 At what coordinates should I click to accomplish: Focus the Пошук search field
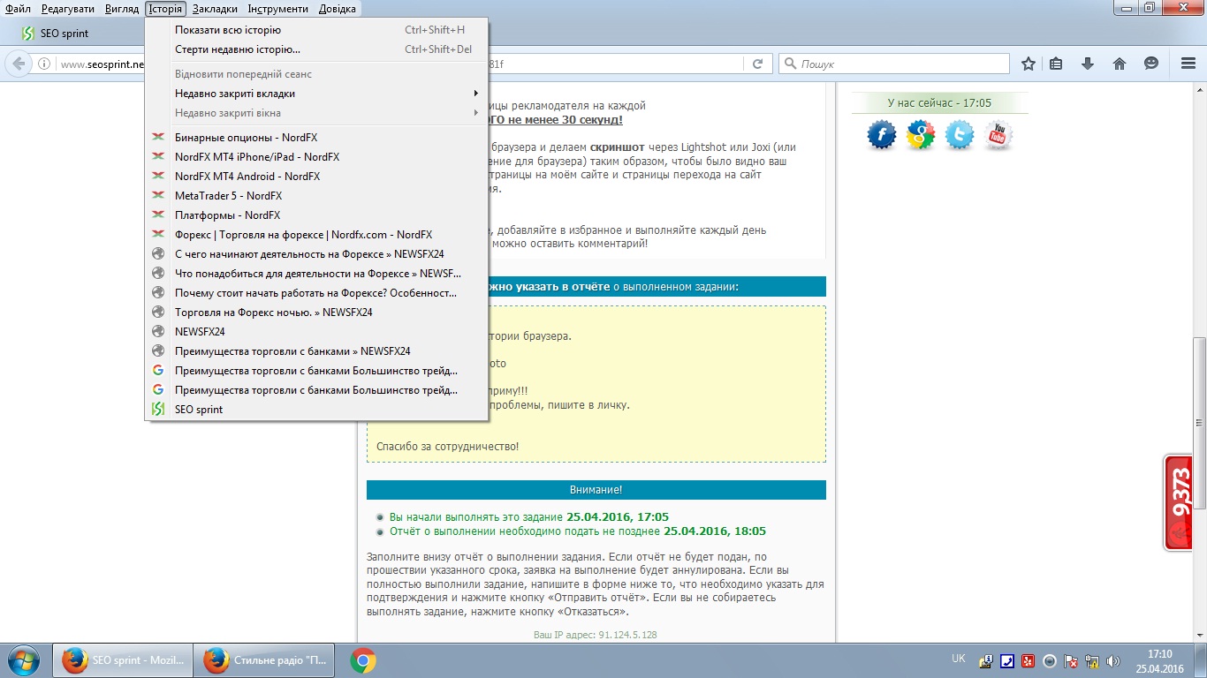pyautogui.click(x=894, y=64)
